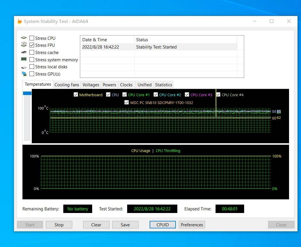
Task: Click the AIDA64 flame icon in title bar
Action: click(20, 21)
